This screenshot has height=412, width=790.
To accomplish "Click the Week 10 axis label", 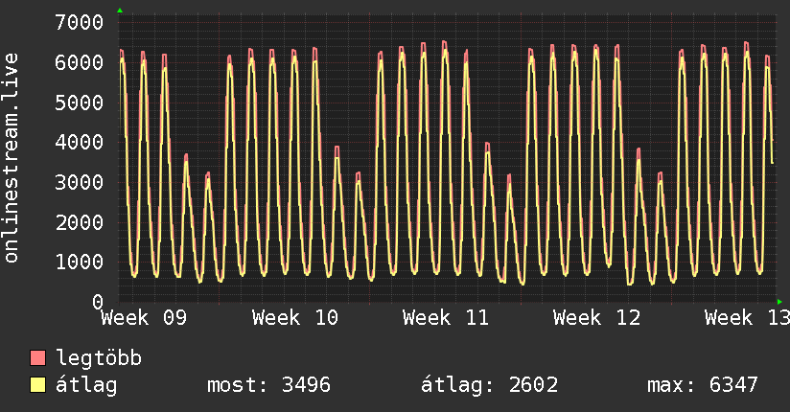I will tap(295, 317).
